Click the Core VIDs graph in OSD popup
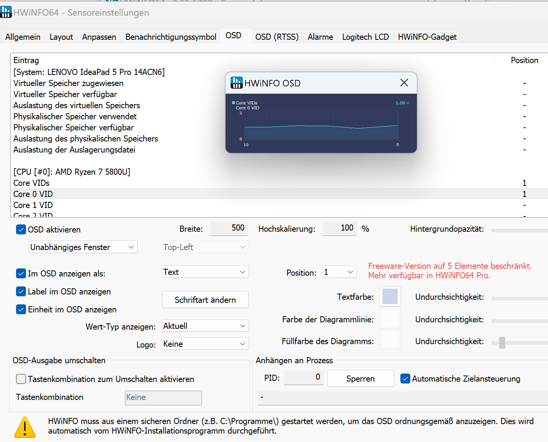This screenshot has height=442, width=548. (x=321, y=126)
